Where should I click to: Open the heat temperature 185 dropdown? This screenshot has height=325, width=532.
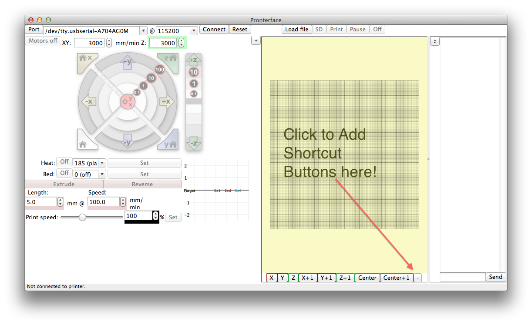point(102,163)
